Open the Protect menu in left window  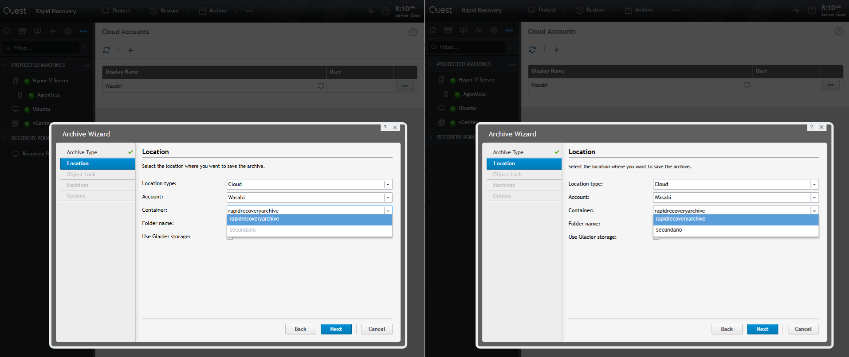pos(121,11)
